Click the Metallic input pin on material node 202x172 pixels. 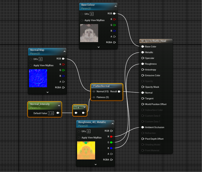(x=143, y=52)
